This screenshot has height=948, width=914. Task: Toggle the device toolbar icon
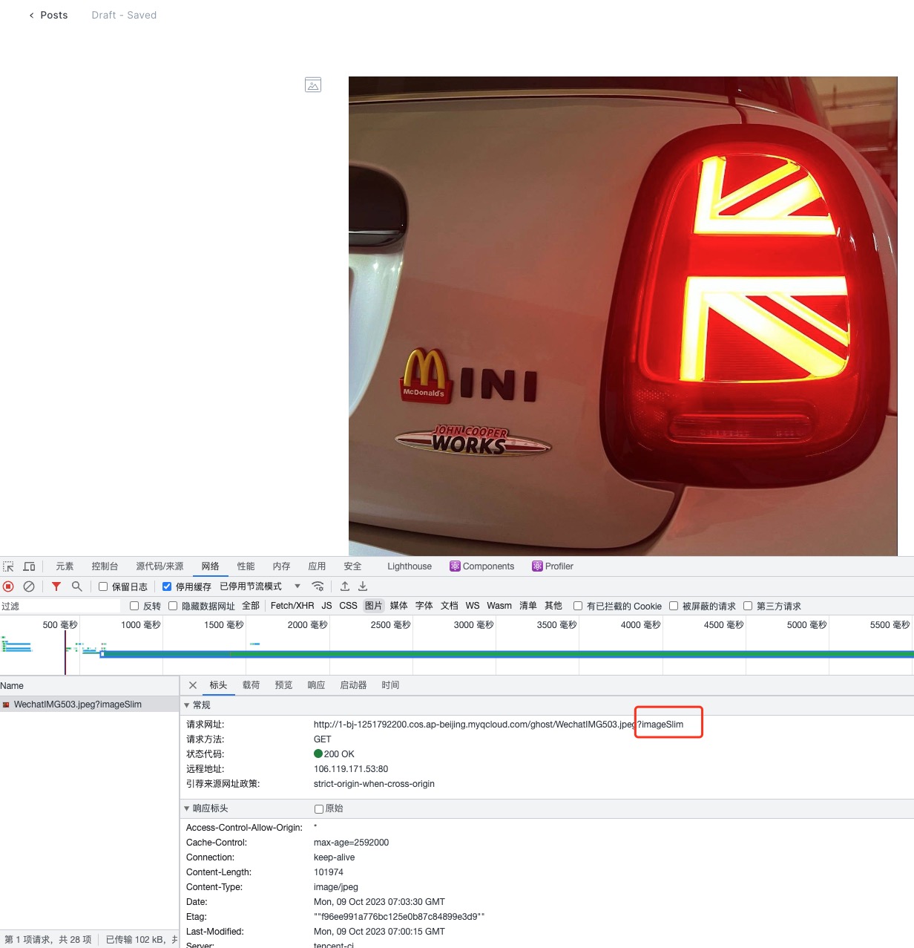pos(29,566)
